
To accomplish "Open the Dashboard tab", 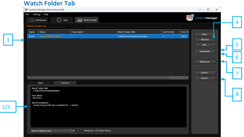I will (x=37, y=20).
